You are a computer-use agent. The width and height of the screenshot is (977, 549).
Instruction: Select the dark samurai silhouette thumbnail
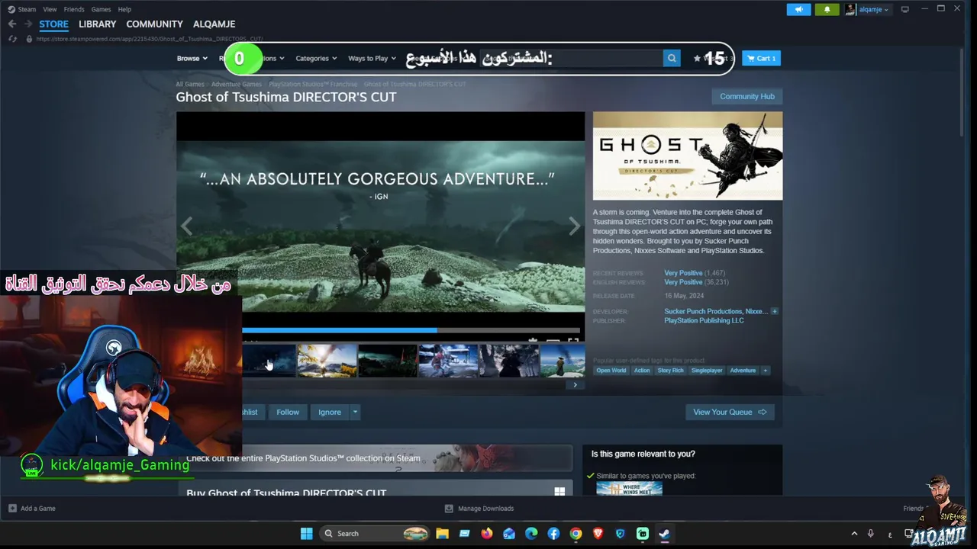click(x=509, y=361)
